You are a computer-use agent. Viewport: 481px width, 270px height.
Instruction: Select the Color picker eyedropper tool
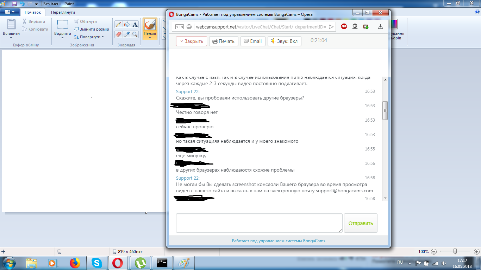[127, 34]
